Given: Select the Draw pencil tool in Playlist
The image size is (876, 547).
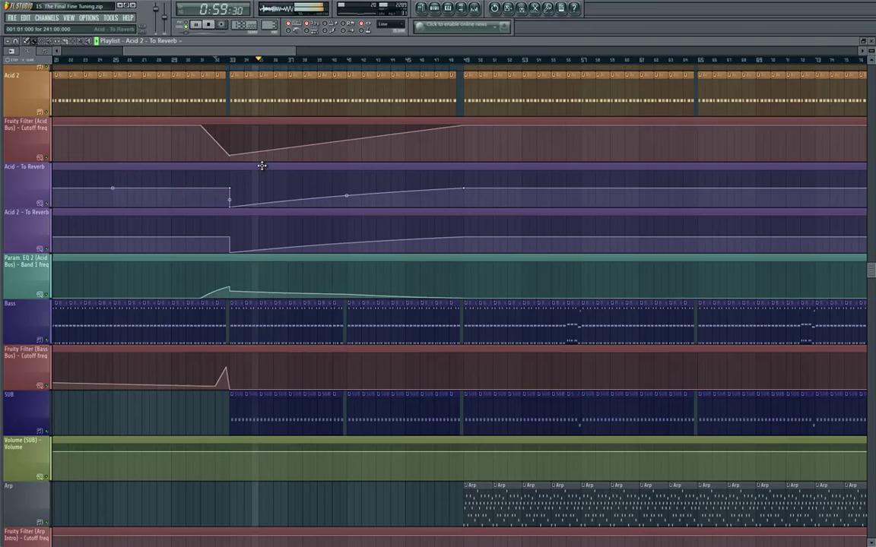Looking at the screenshot, I should coord(26,41).
